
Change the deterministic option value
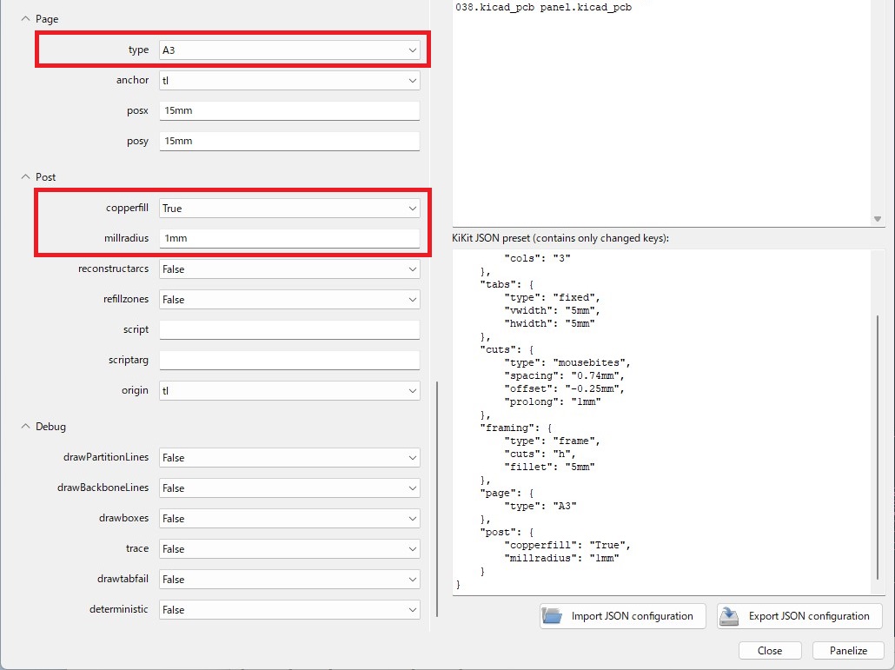[289, 610]
